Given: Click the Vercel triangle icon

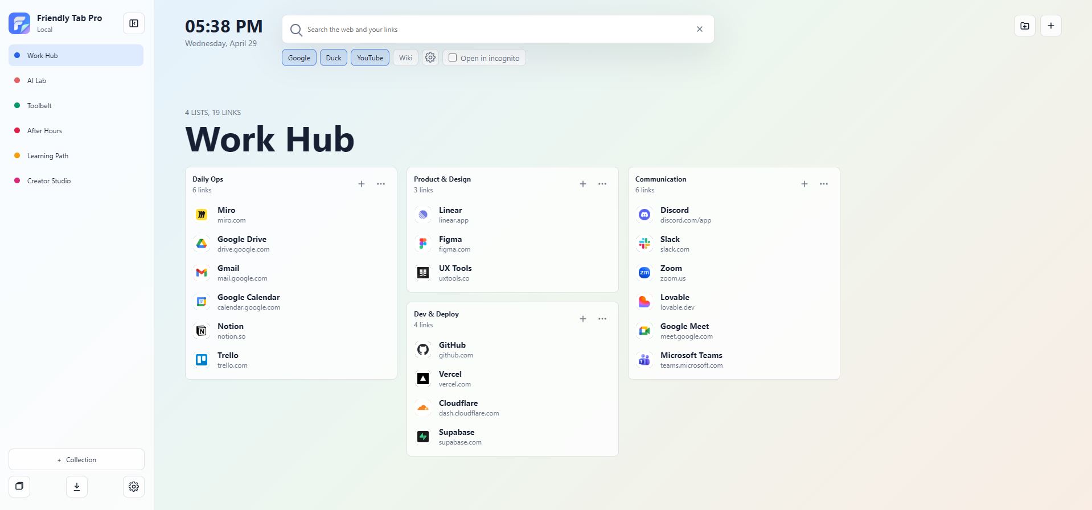Looking at the screenshot, I should [x=423, y=379].
